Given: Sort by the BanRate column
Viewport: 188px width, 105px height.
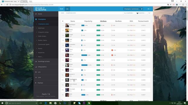Looking at the screenshot, I should click(x=118, y=21).
